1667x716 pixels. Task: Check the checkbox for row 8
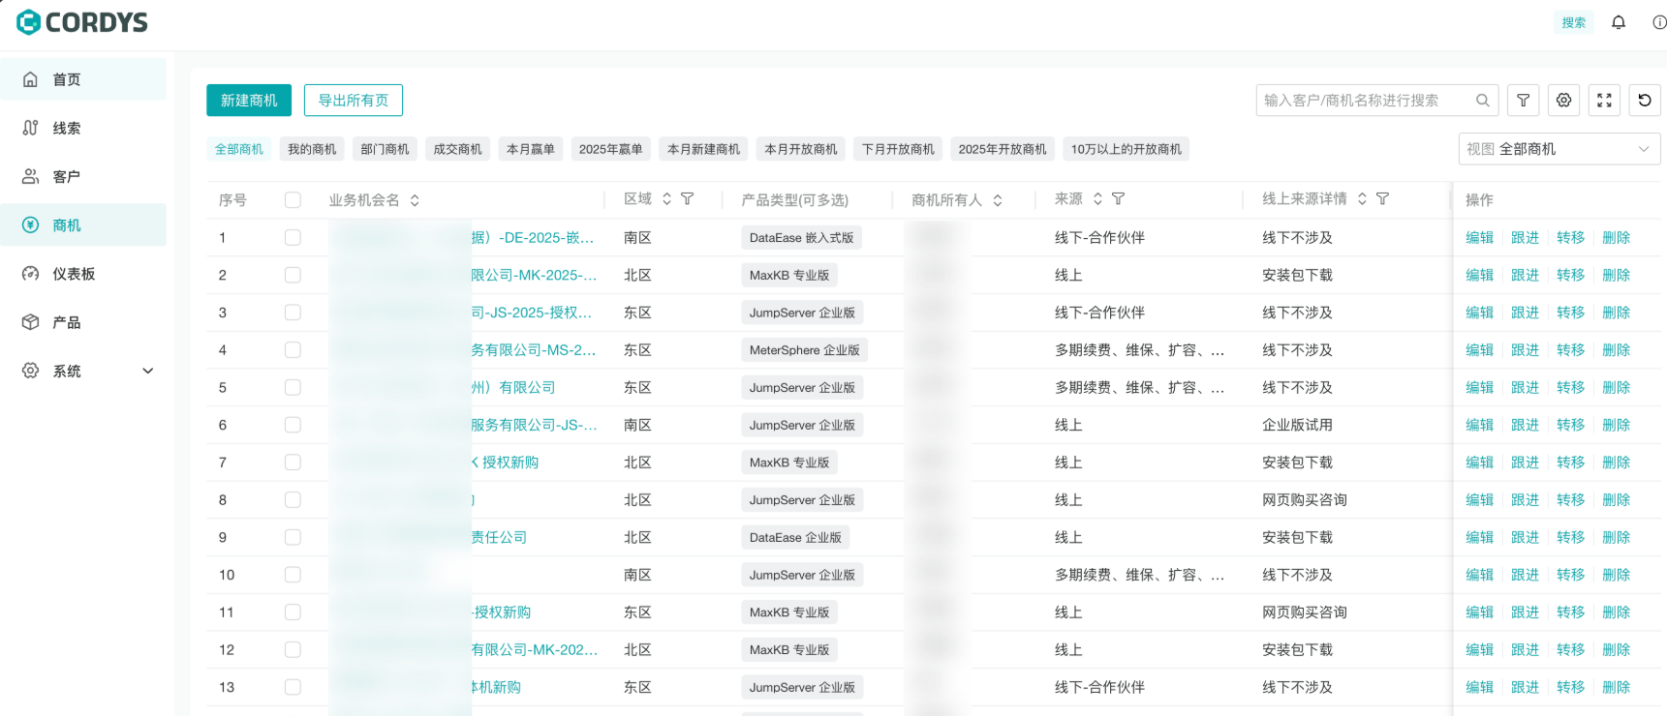(x=293, y=499)
